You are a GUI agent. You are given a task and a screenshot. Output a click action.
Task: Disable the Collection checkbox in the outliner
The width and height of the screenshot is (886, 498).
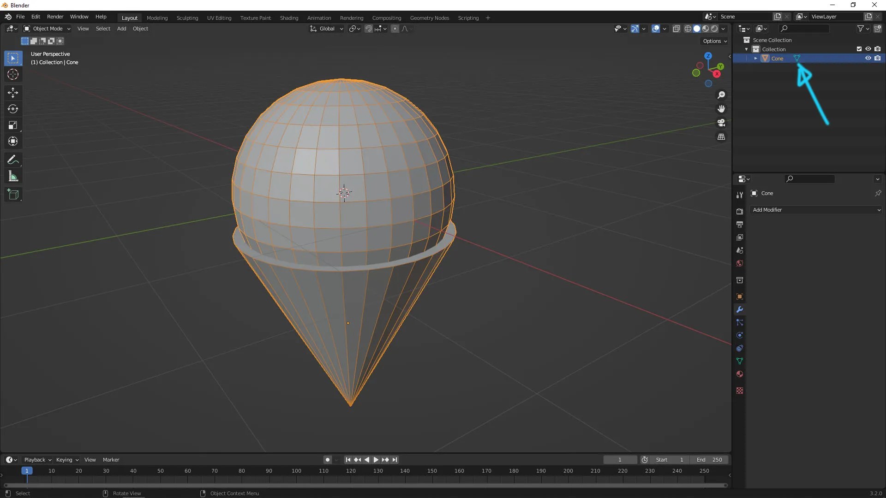(859, 48)
